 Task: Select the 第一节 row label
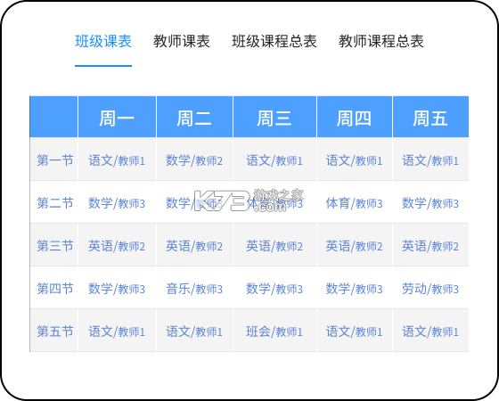[55, 160]
